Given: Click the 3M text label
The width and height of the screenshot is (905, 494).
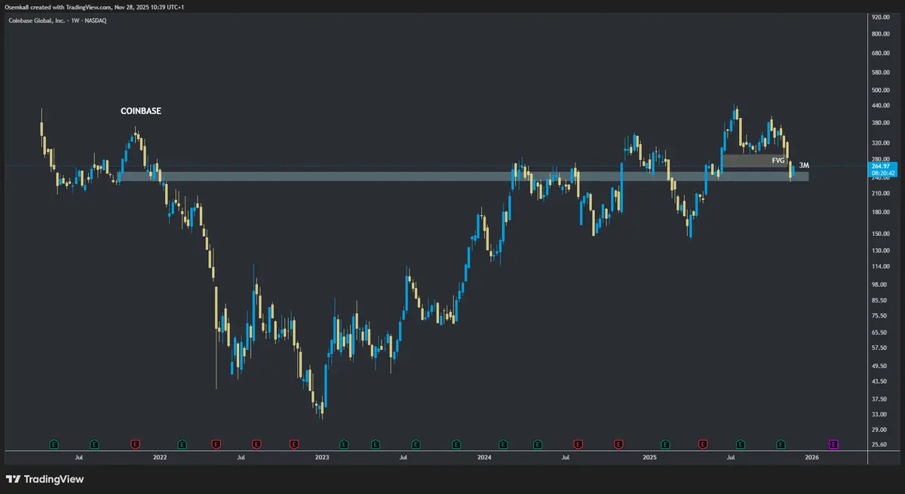Looking at the screenshot, I should (x=804, y=164).
